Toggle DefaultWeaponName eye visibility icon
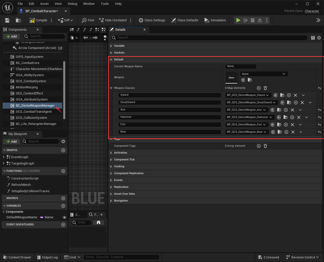This screenshot has width=324, height=262. (x=64, y=217)
